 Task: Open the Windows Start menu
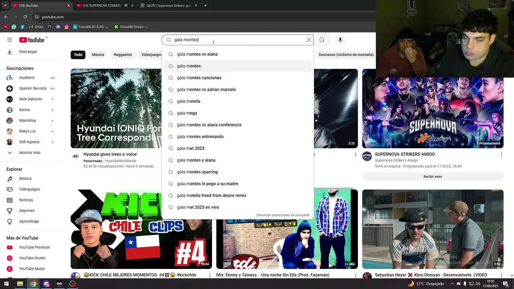tap(6, 284)
